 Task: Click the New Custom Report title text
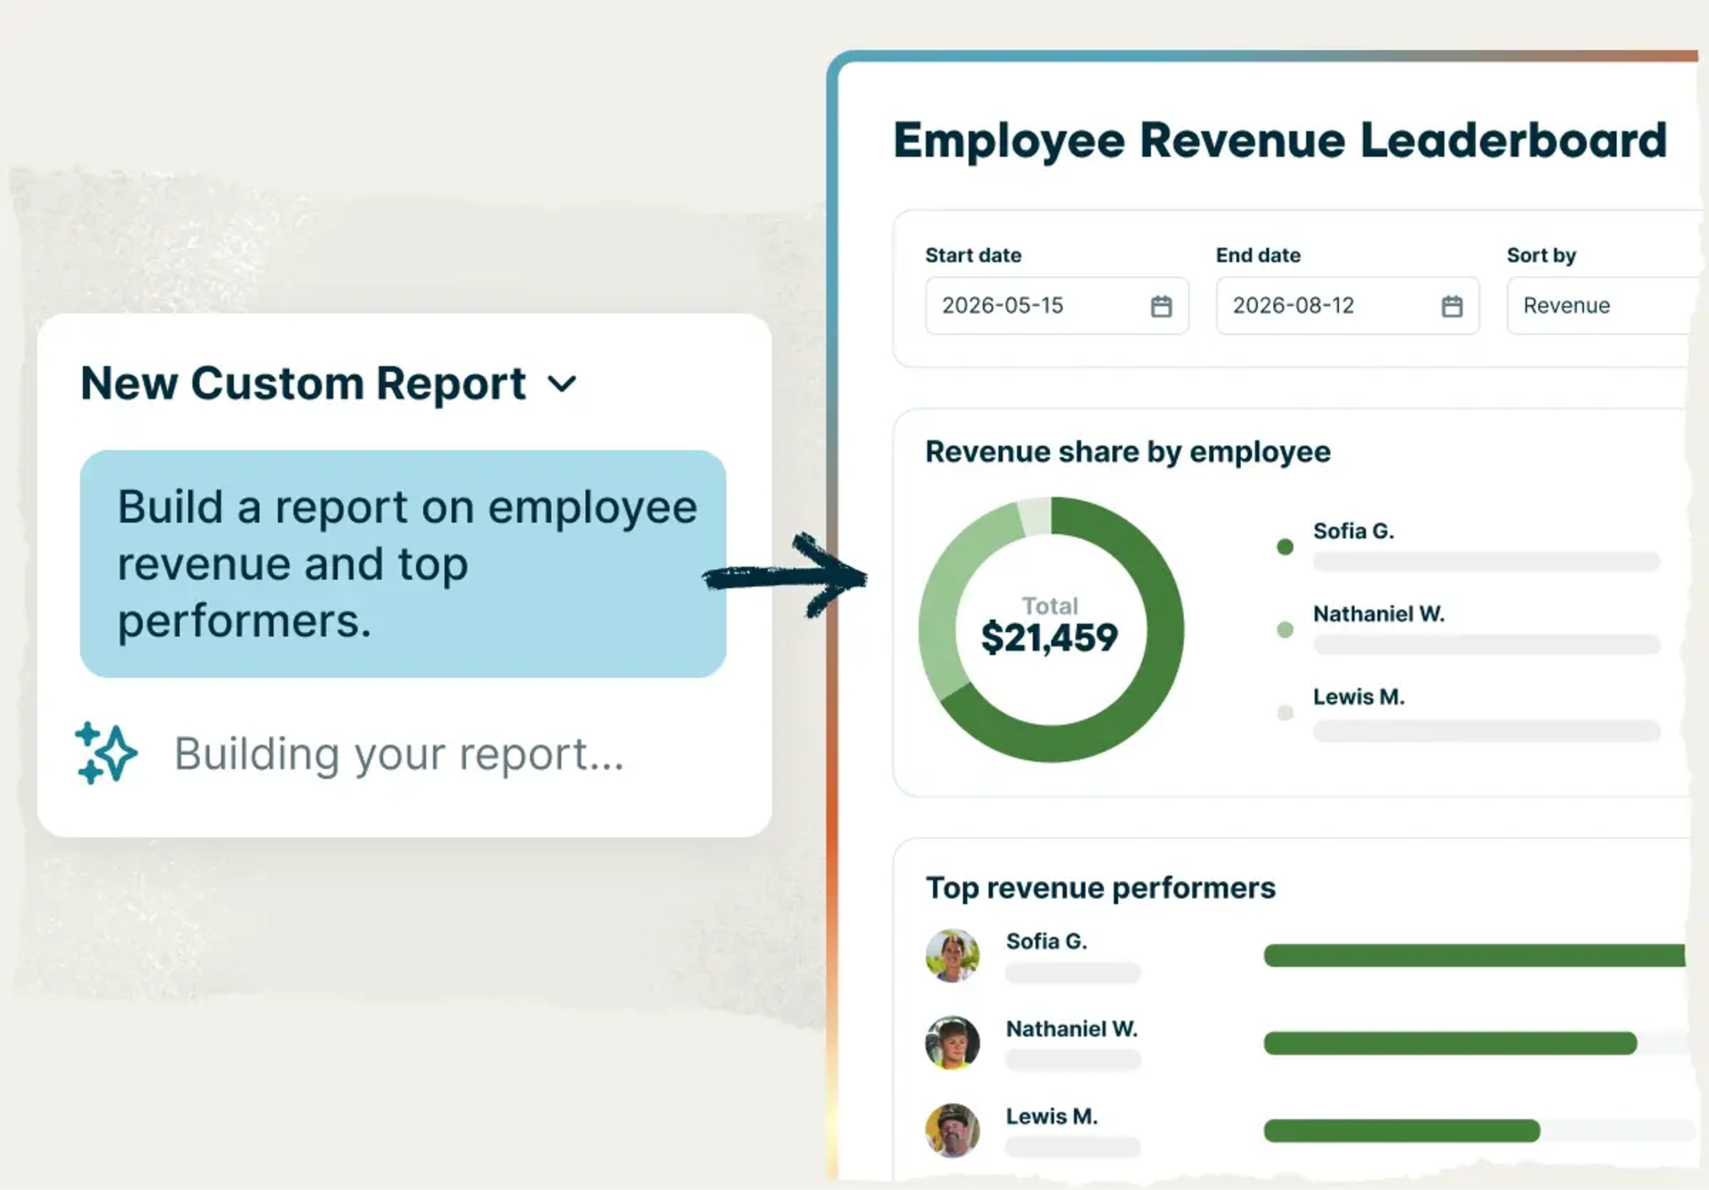[x=304, y=384]
